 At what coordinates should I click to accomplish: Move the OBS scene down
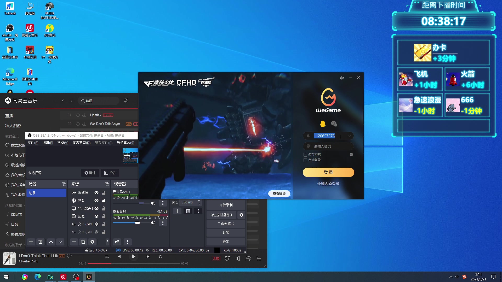coord(60,242)
